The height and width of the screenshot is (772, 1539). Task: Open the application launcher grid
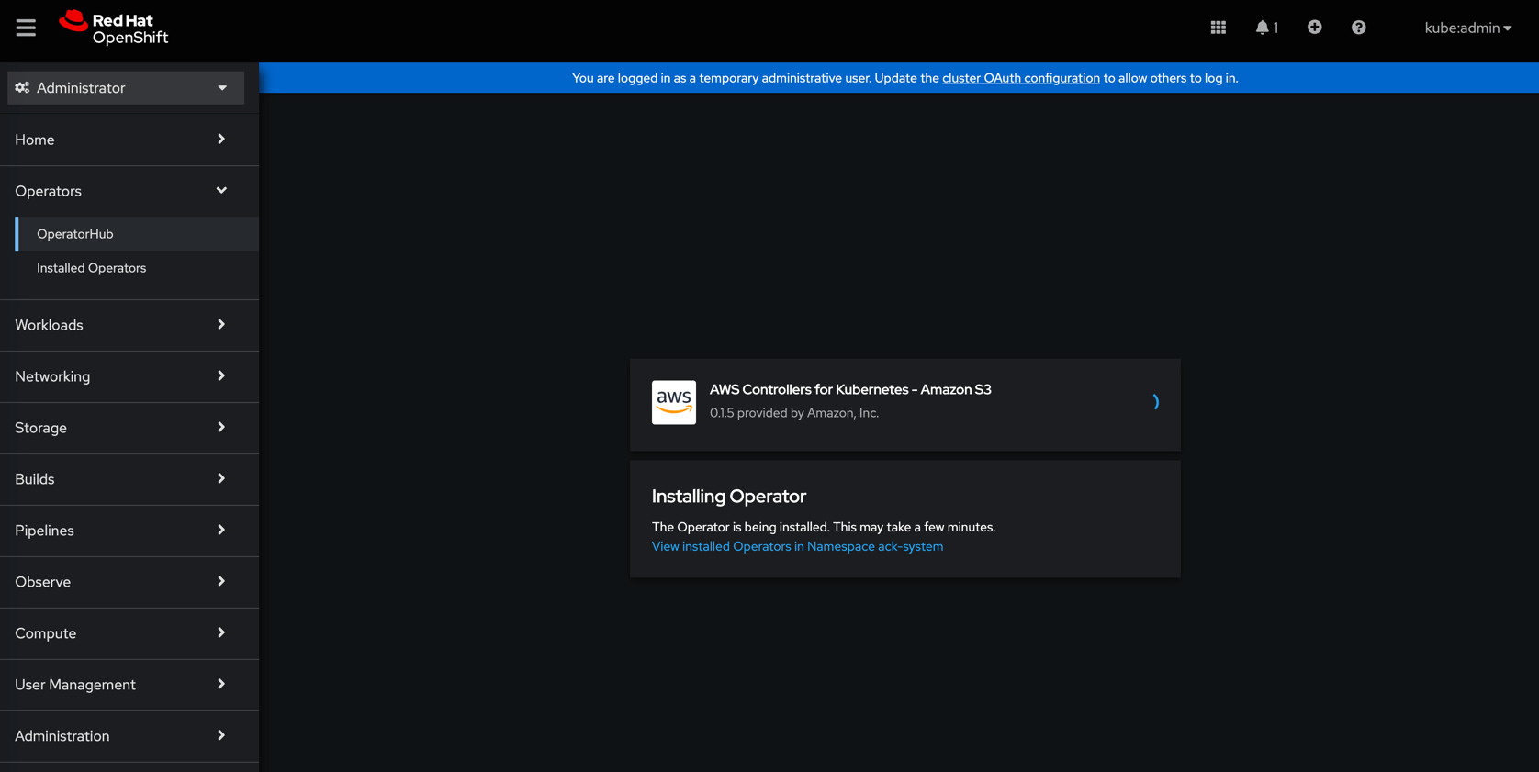(1218, 28)
